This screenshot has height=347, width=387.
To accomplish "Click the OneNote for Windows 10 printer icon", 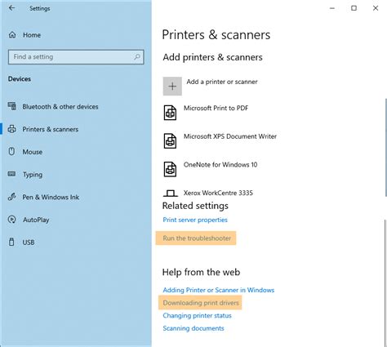I will tap(170, 169).
